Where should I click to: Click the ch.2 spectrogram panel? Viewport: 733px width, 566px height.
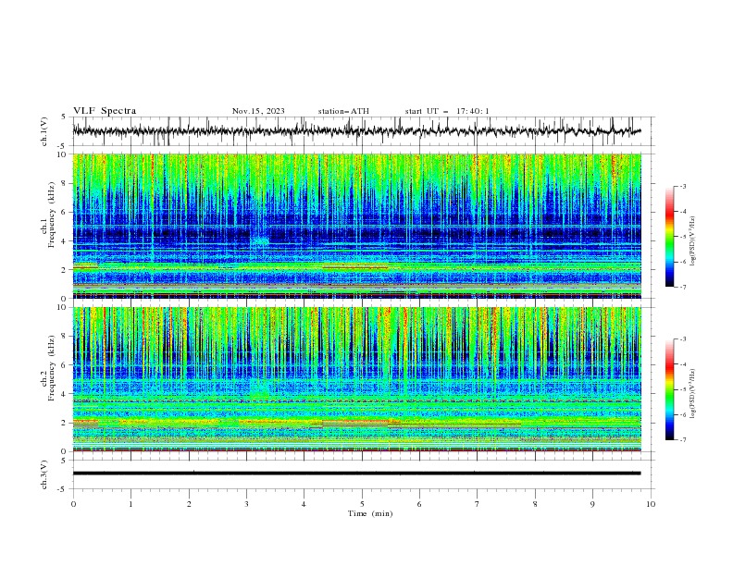pyautogui.click(x=357, y=379)
